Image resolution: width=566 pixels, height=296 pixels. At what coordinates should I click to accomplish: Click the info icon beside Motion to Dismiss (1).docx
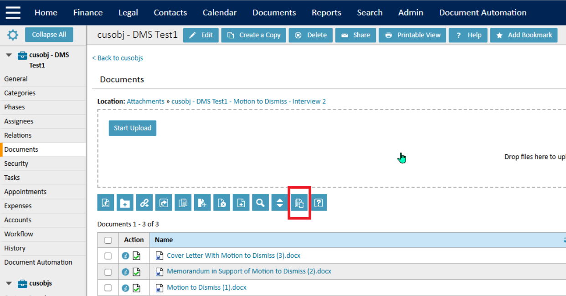coord(125,287)
